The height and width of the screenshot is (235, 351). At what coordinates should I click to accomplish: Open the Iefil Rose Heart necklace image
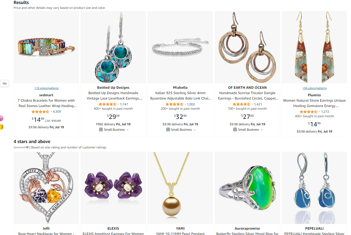click(x=46, y=188)
